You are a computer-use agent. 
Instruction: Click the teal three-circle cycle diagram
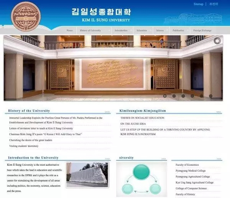(141, 179)
